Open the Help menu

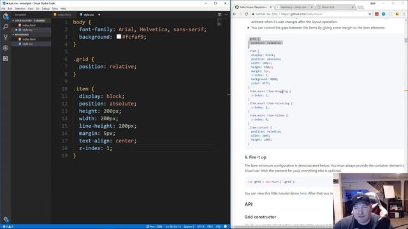pyautogui.click(x=63, y=8)
